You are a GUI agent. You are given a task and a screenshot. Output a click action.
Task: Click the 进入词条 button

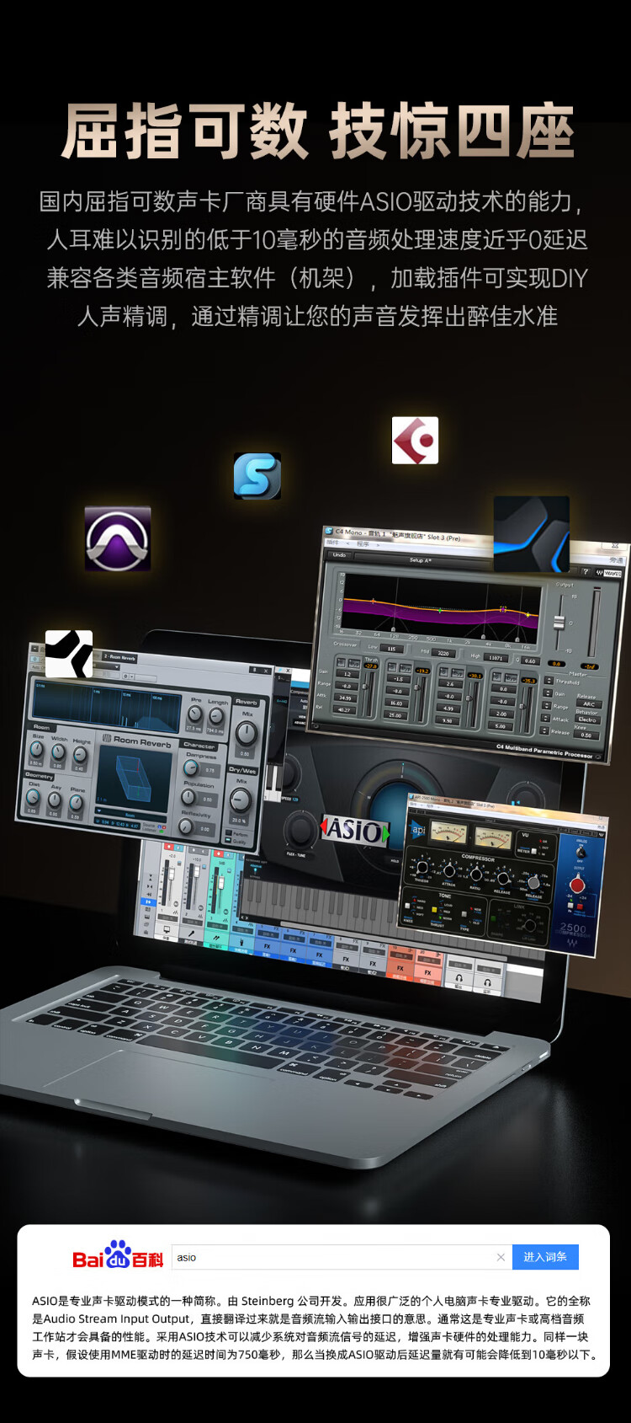(x=545, y=1257)
